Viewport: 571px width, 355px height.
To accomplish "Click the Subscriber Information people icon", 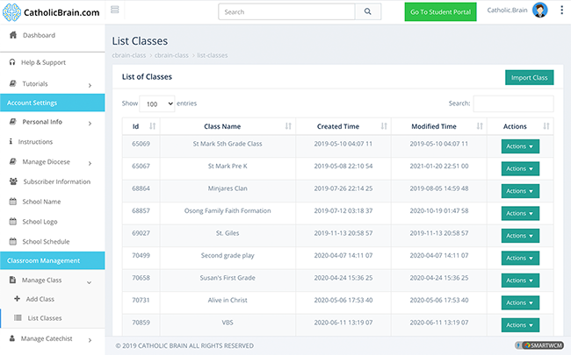I will 13,181.
